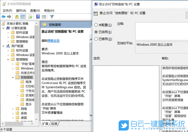Select 已禁用(D) radio button
The image size is (188, 132).
coord(96,39)
